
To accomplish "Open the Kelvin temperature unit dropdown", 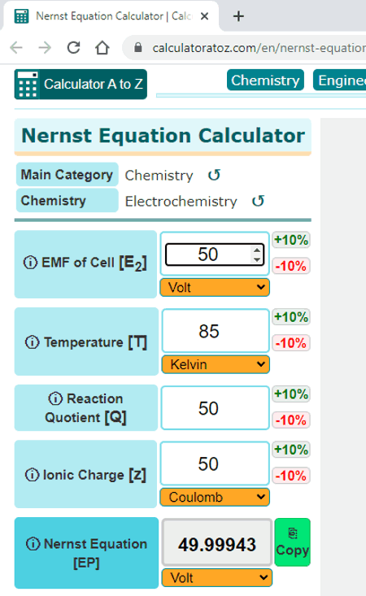I will (x=216, y=364).
